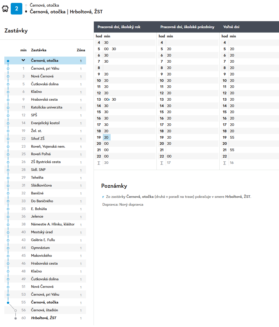Image resolution: width=279 pixels, height=327 pixels.
Task: Open the Voľné dni timetable column
Action: 231,27
